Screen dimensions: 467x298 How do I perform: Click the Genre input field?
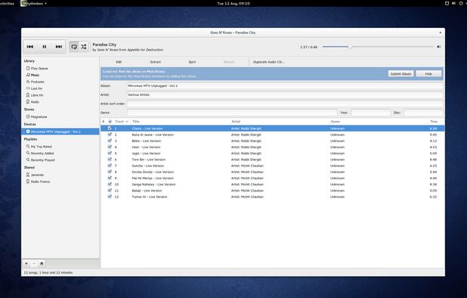click(x=232, y=113)
